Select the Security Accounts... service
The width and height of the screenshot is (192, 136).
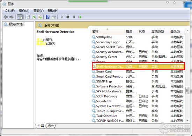pyautogui.click(x=110, y=52)
